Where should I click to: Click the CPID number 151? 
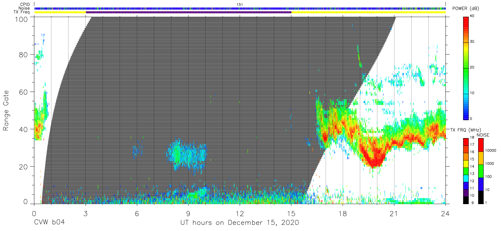240,4
